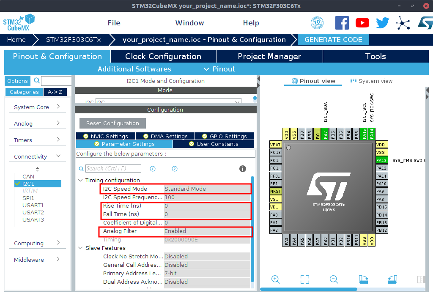This screenshot has width=433, height=296.
Task: Open the Clock Configuration tab
Action: coord(163,56)
